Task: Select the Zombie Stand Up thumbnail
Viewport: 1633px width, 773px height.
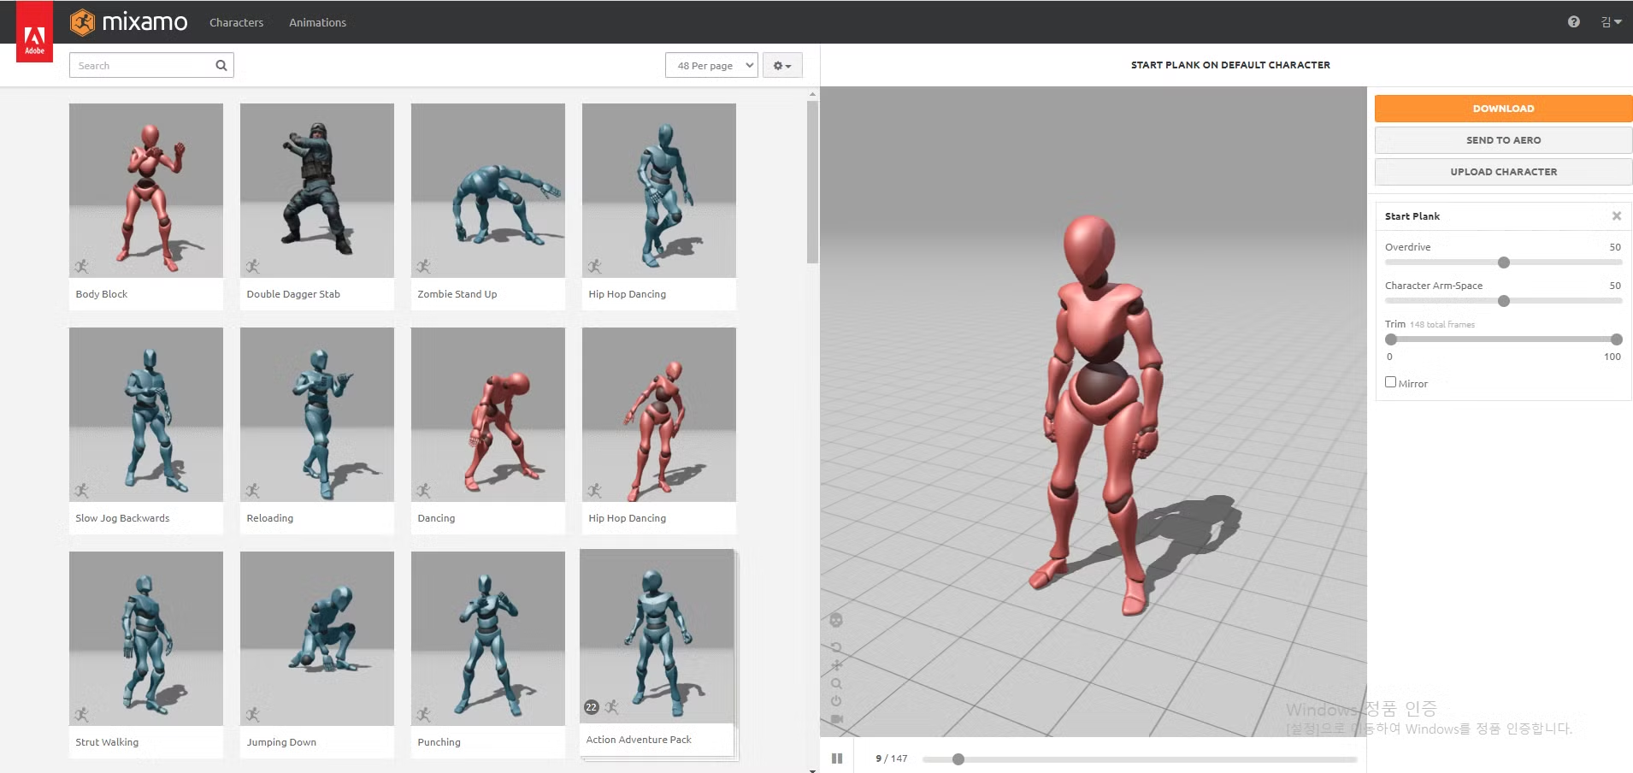Action: [x=488, y=191]
